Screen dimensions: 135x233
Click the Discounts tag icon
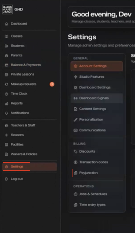click(76, 152)
